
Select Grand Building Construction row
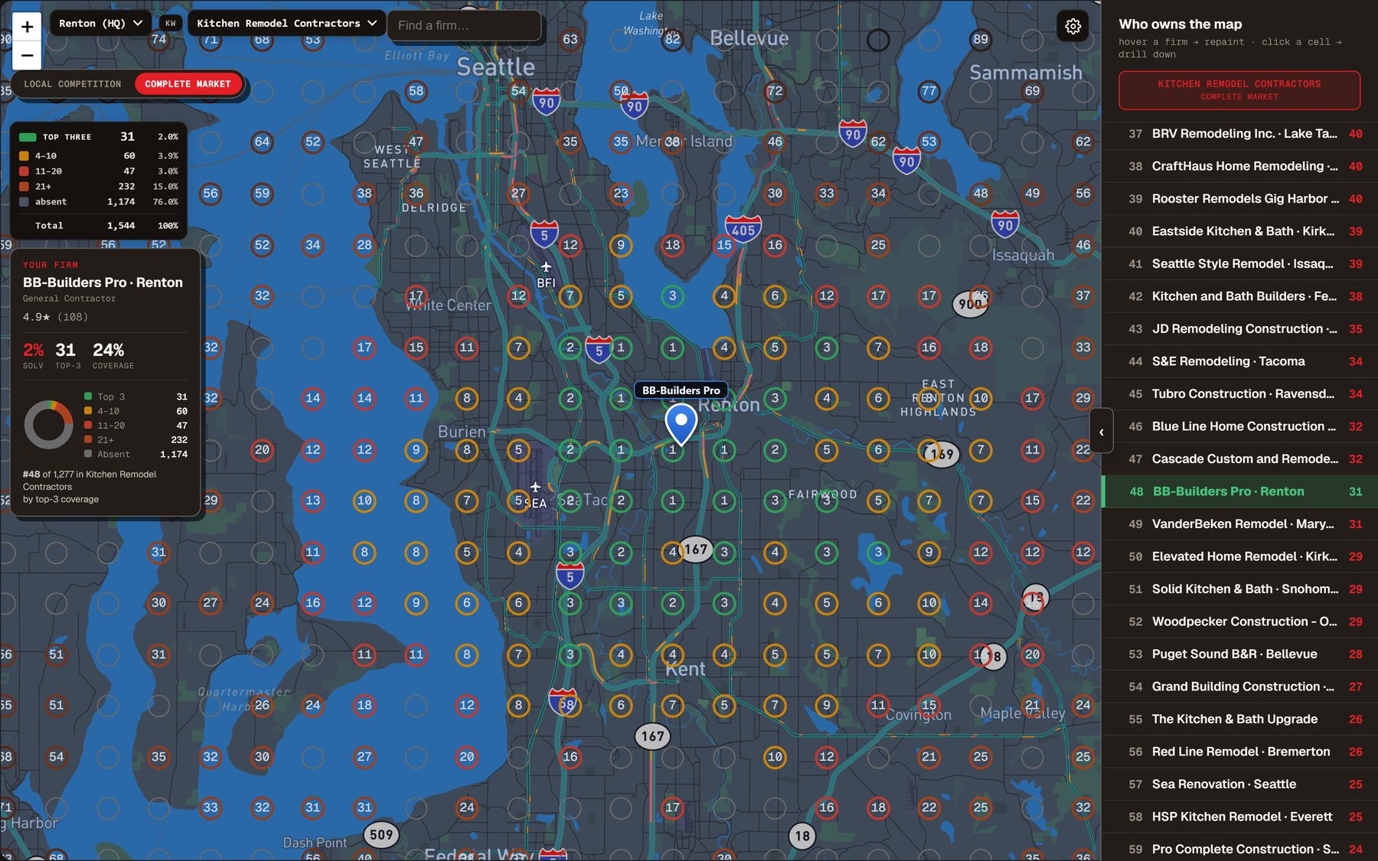click(1240, 687)
